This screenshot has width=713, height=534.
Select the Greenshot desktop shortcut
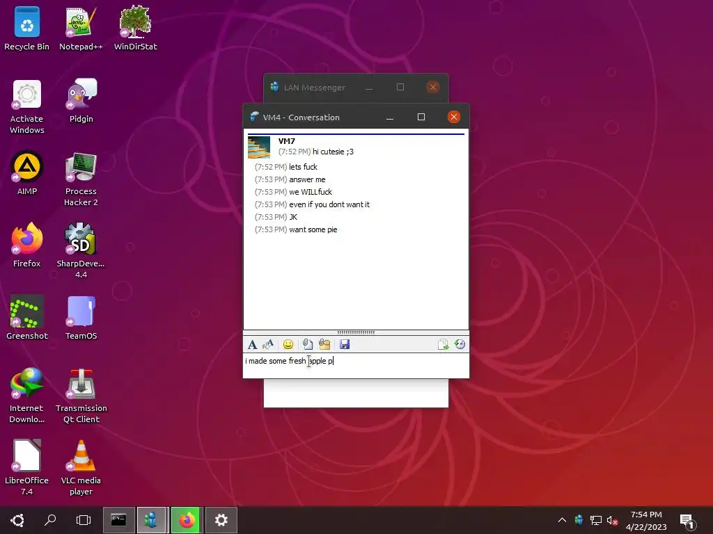click(x=27, y=317)
